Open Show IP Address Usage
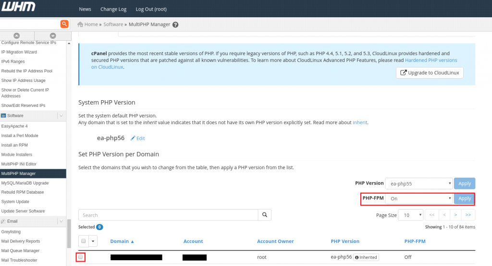 23,81
